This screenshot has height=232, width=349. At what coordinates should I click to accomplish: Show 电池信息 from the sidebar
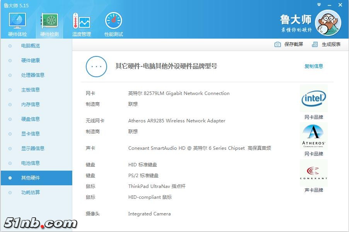[31, 163]
